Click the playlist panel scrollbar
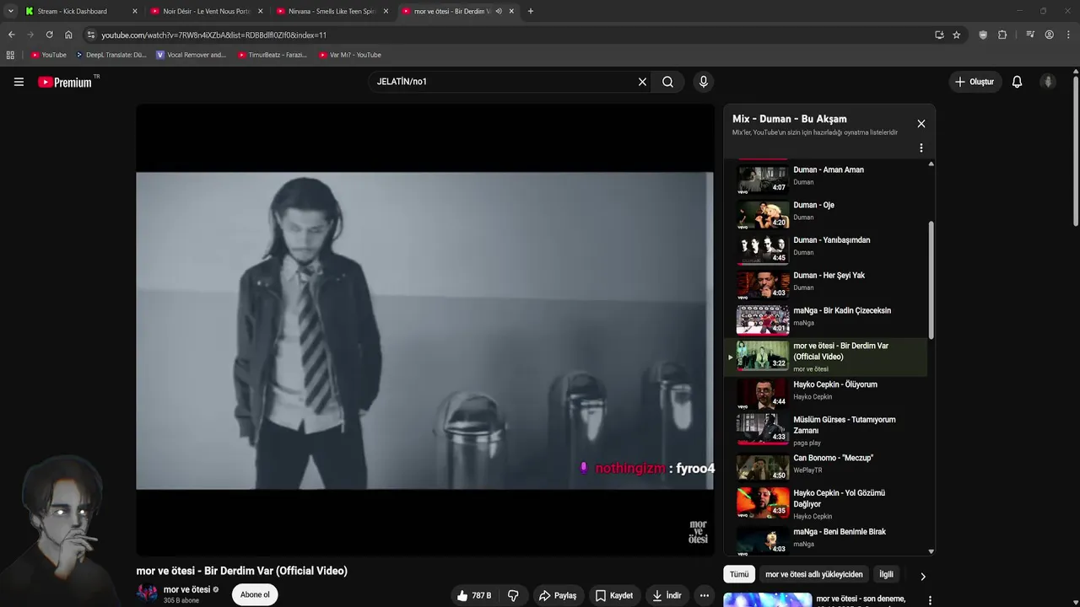The image size is (1080, 607). (931, 280)
